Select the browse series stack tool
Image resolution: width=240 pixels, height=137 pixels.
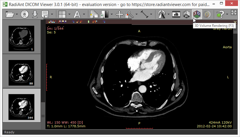pyautogui.click(x=94, y=14)
